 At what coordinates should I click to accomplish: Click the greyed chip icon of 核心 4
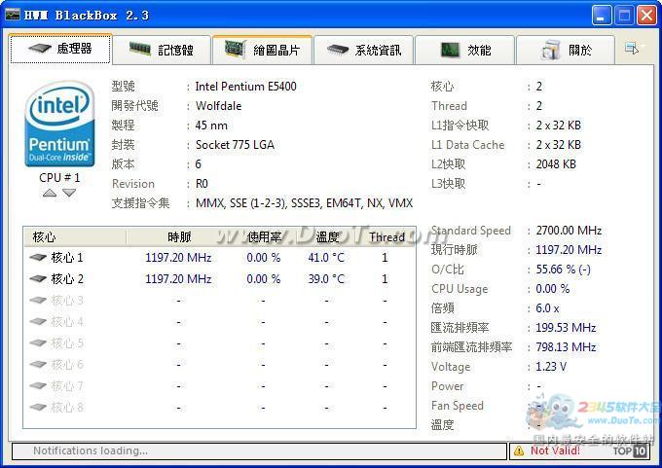pyautogui.click(x=38, y=321)
